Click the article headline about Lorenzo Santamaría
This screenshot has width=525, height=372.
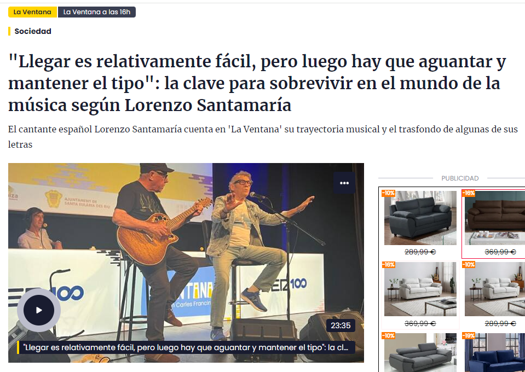point(257,83)
